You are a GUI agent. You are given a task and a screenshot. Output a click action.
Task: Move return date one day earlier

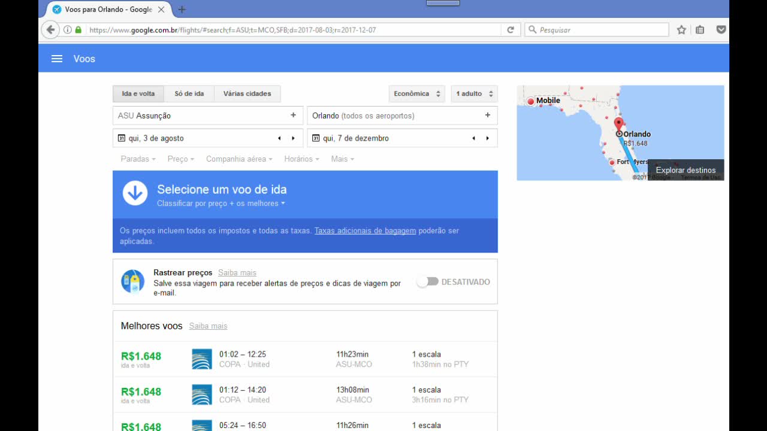[473, 138]
